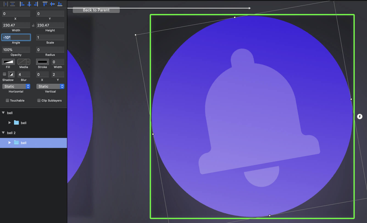367x223 pixels.
Task: Click the Back to Parent button
Action: tap(96, 10)
